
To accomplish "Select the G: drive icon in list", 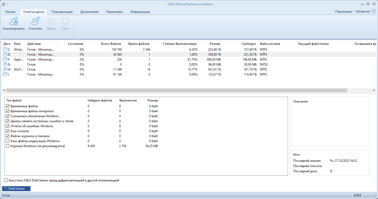I will (5, 64).
